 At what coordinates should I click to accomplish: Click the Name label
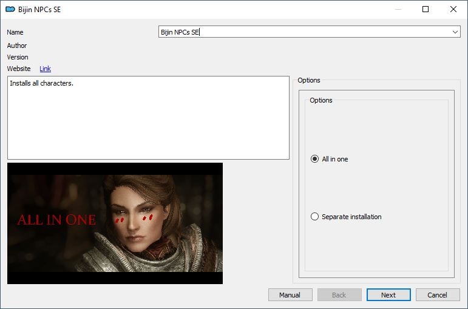pos(15,32)
